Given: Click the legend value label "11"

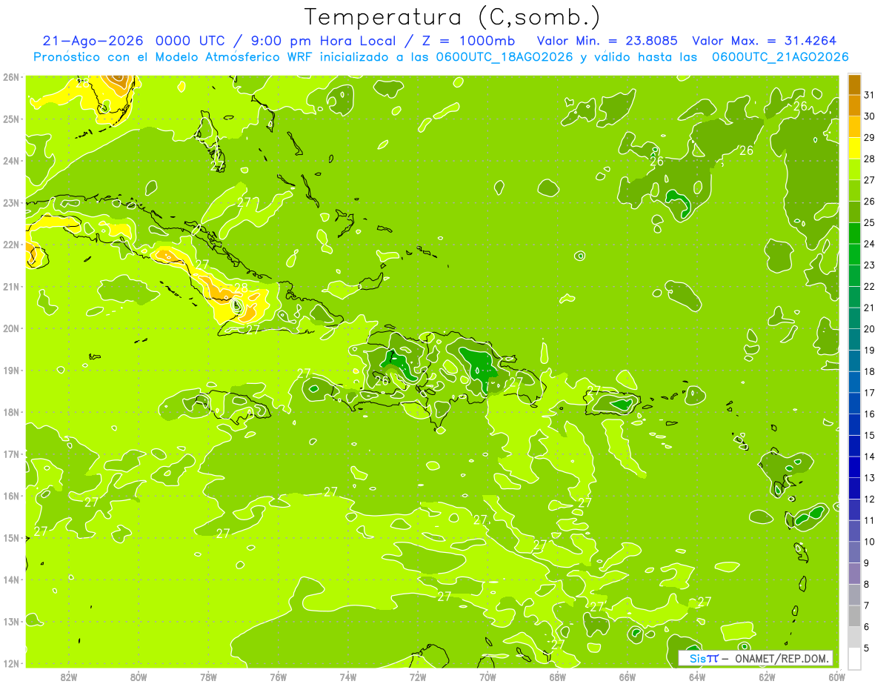Looking at the screenshot, I should tap(870, 521).
